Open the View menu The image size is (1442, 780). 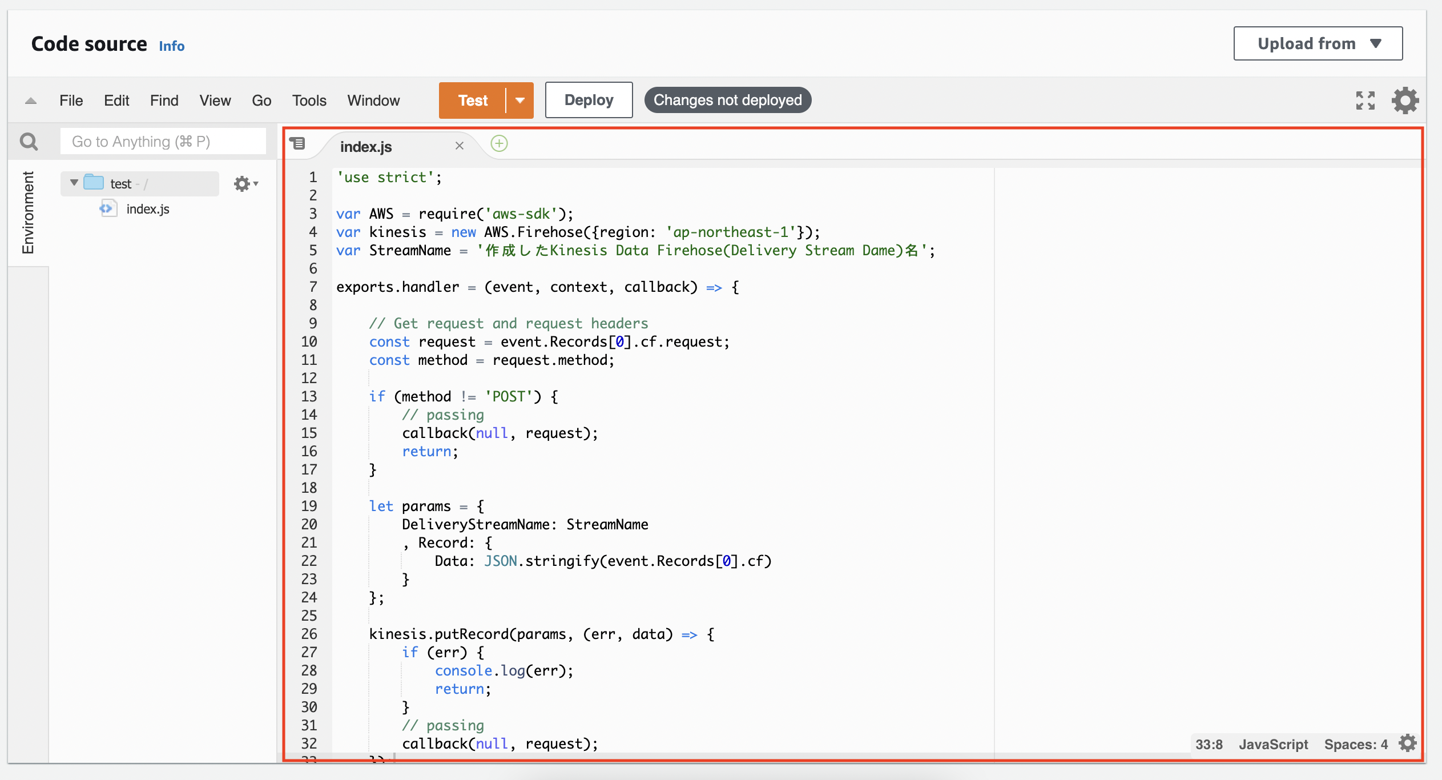pos(215,100)
